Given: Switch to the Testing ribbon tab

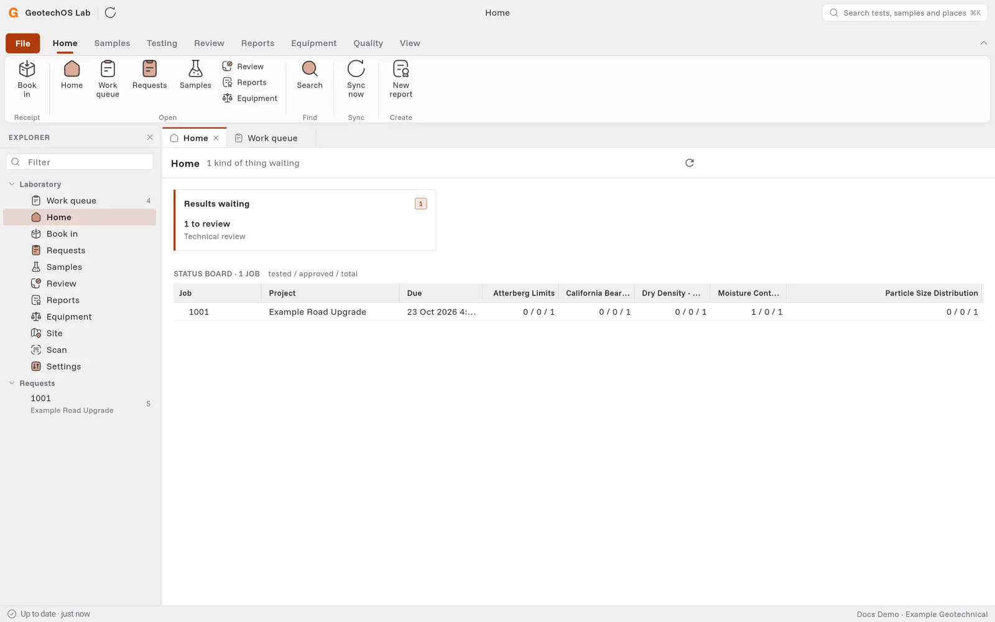Looking at the screenshot, I should coord(162,43).
